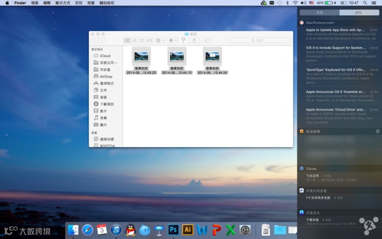Open Safari in the Dock
The width and height of the screenshot is (382, 239).
click(x=88, y=229)
